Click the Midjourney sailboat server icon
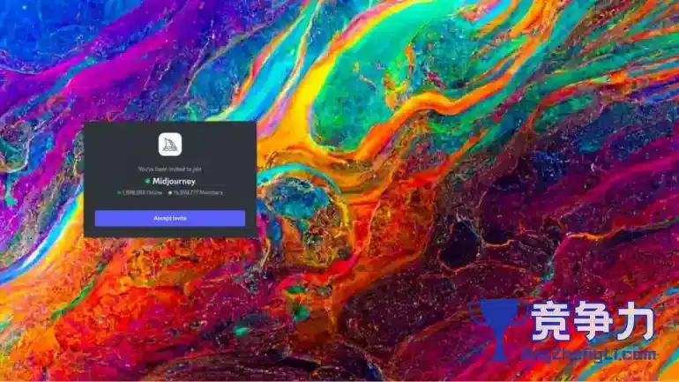The width and height of the screenshot is (679, 382). (169, 146)
